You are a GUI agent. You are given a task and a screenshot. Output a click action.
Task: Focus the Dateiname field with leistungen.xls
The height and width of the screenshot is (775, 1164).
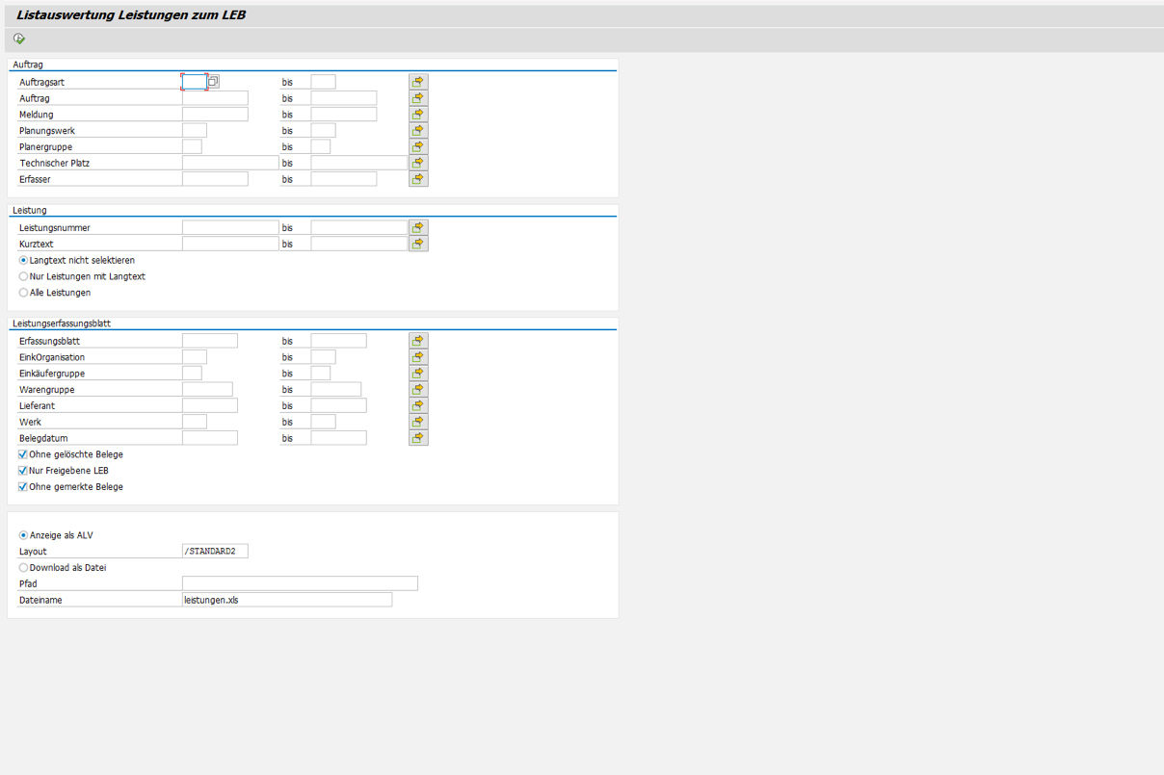click(286, 600)
